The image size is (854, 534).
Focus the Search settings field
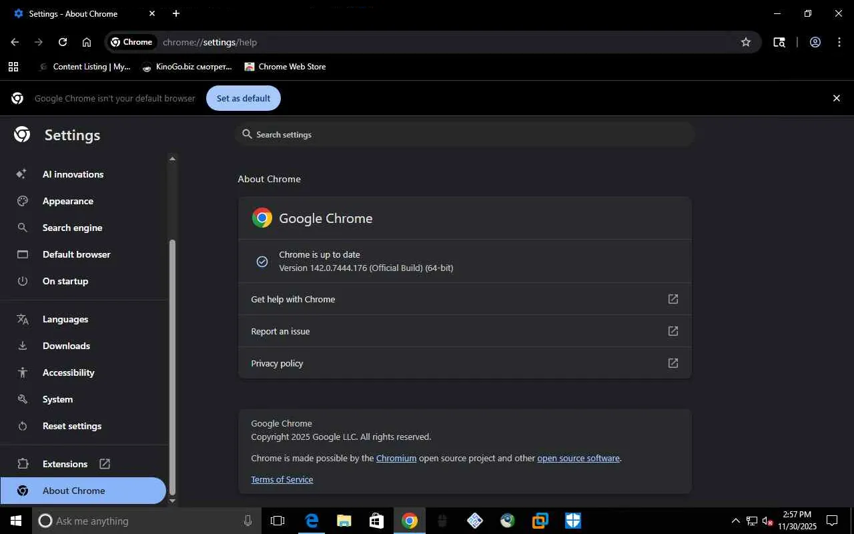[464, 135]
